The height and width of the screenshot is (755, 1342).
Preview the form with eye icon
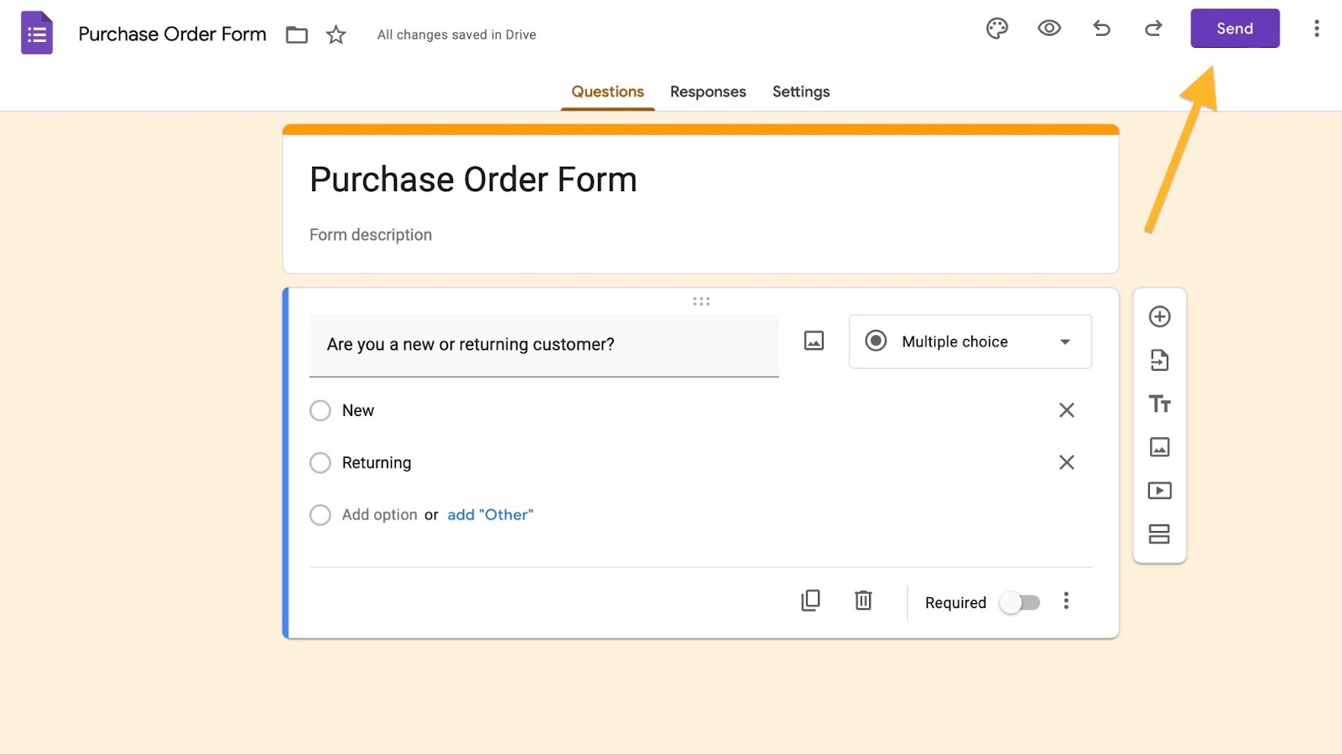(x=1048, y=29)
